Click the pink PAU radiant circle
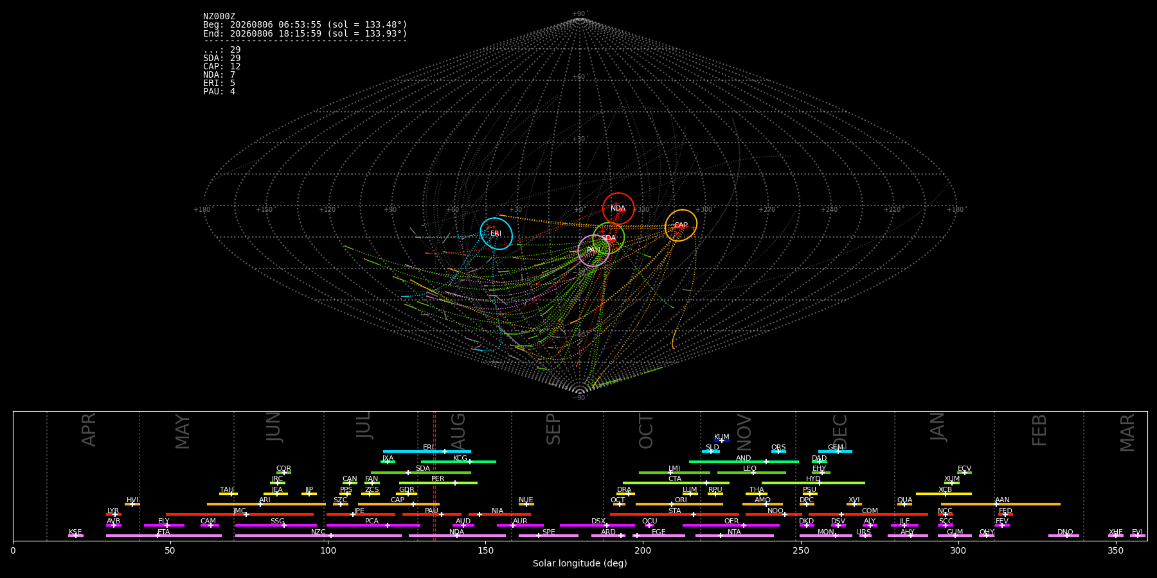This screenshot has width=1157, height=578. point(593,250)
